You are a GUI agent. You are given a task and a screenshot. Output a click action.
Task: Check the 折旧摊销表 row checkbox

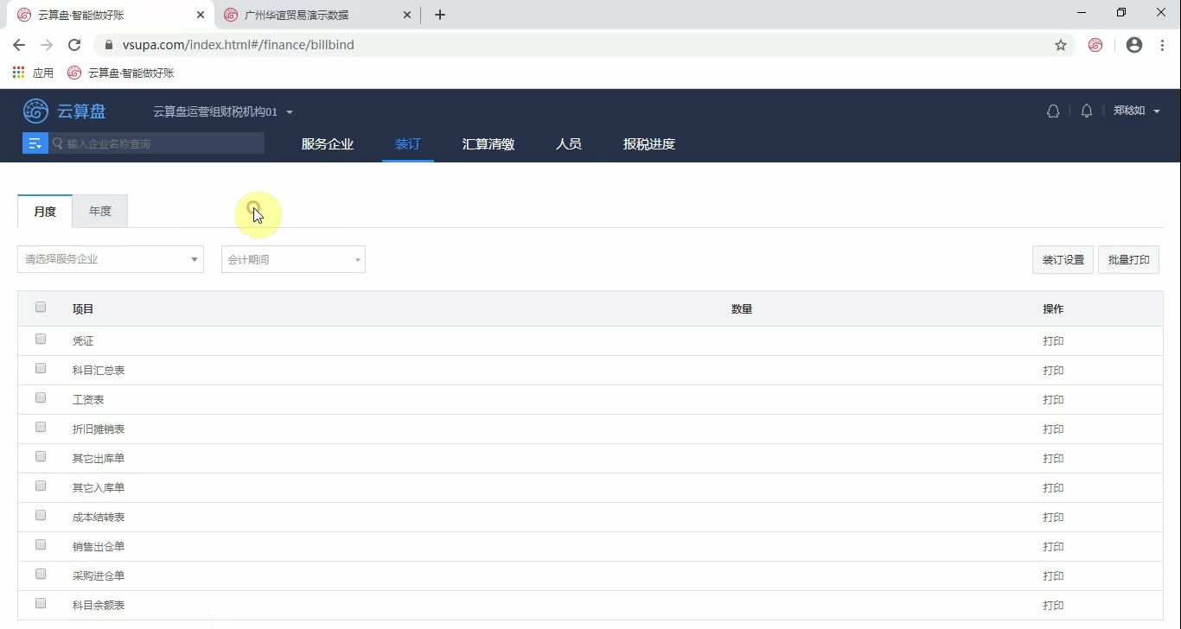point(41,427)
